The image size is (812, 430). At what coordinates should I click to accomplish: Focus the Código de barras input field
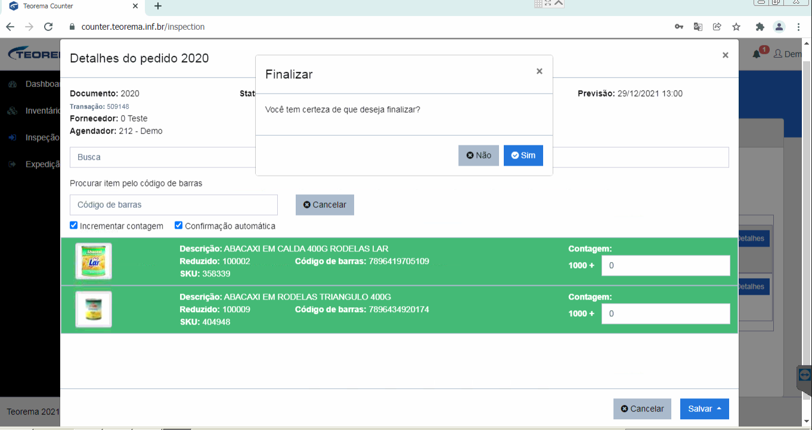tap(173, 205)
